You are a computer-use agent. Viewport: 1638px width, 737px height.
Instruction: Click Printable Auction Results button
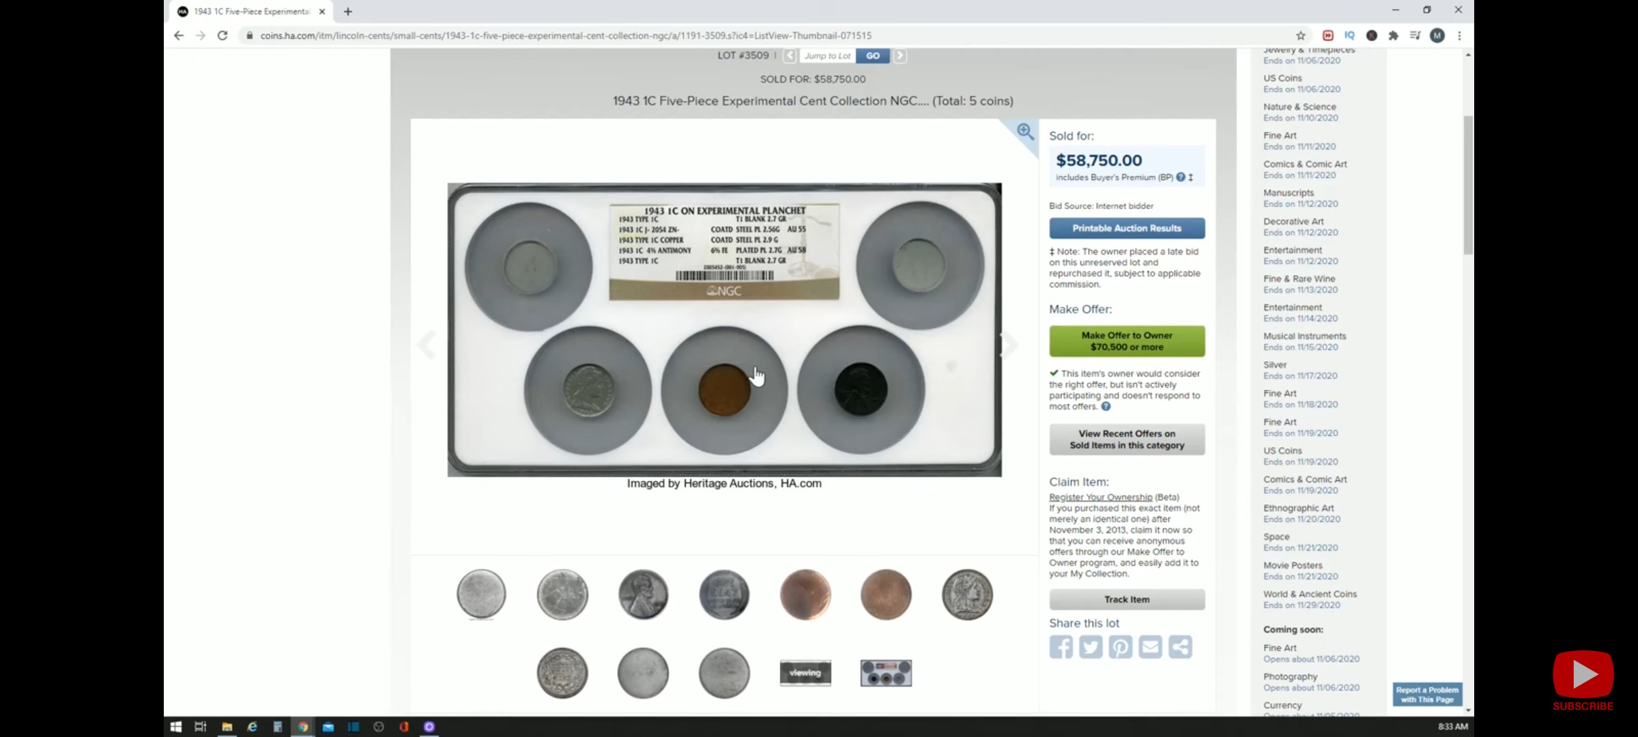1127,229
